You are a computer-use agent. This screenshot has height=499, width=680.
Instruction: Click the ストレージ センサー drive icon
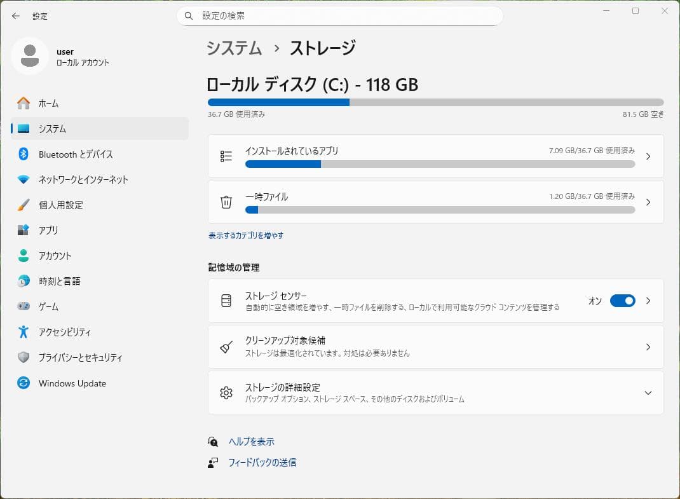(226, 301)
